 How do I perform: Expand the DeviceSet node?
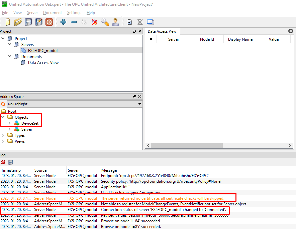pyautogui.click(x=10, y=123)
